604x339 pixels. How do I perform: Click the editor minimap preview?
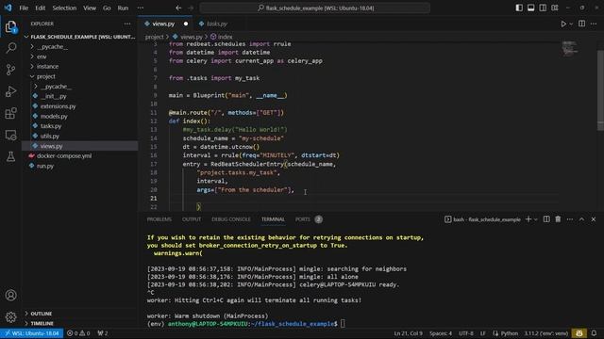pos(569,48)
